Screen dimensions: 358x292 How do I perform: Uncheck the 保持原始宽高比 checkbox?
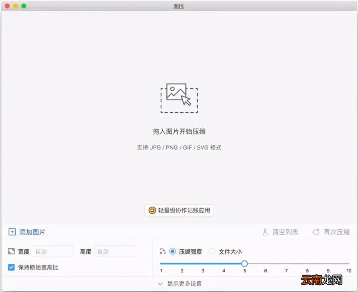click(11, 267)
